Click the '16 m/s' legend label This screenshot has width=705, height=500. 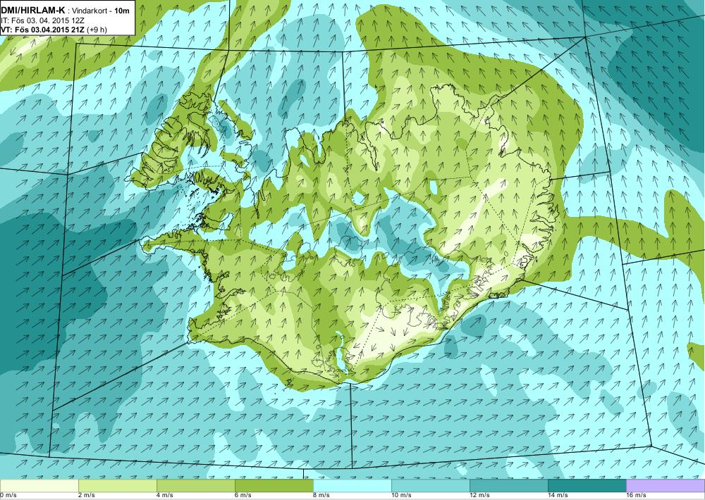click(636, 496)
